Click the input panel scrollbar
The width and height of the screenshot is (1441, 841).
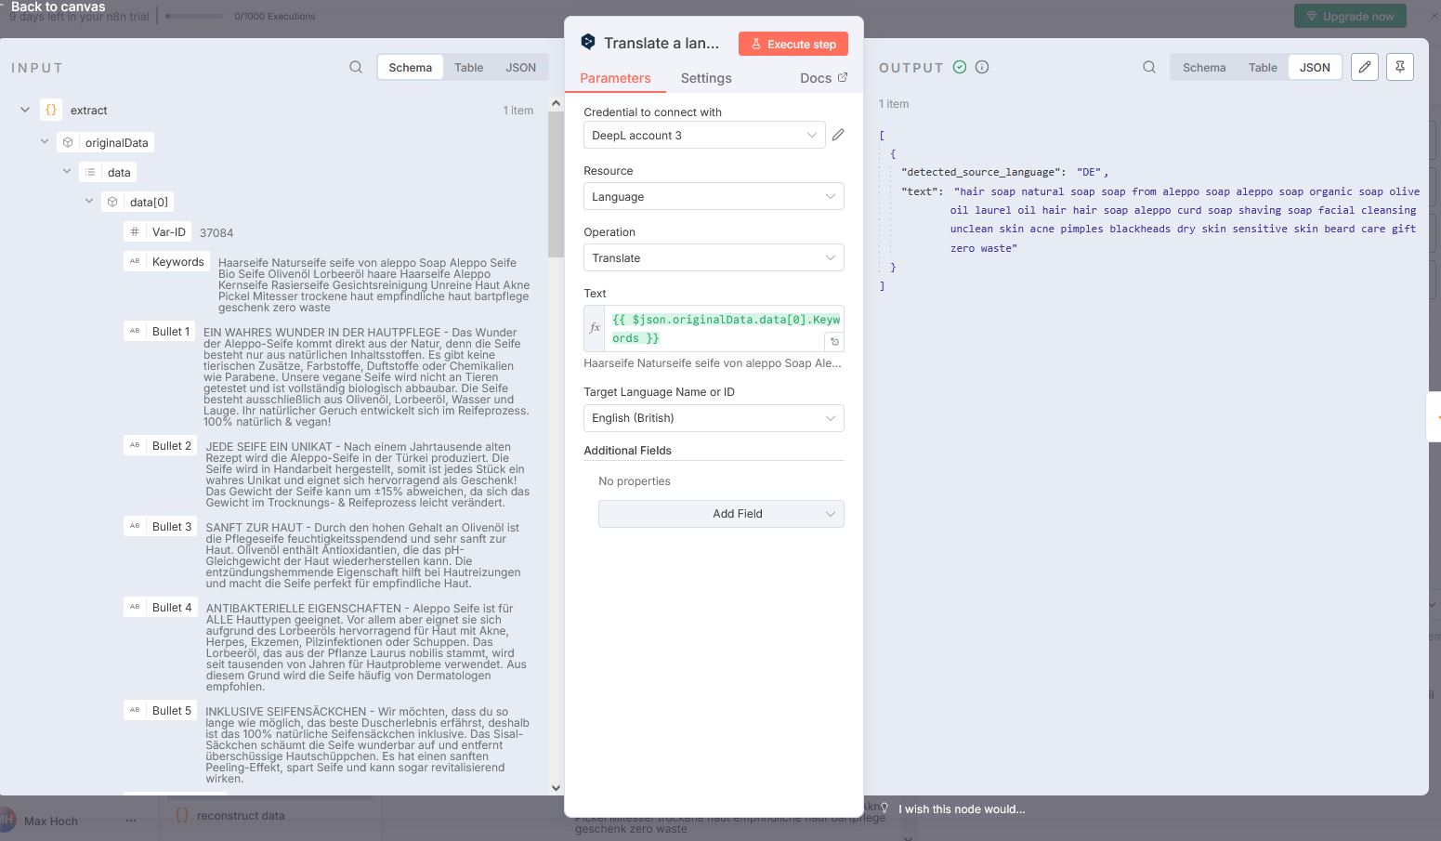[556, 186]
